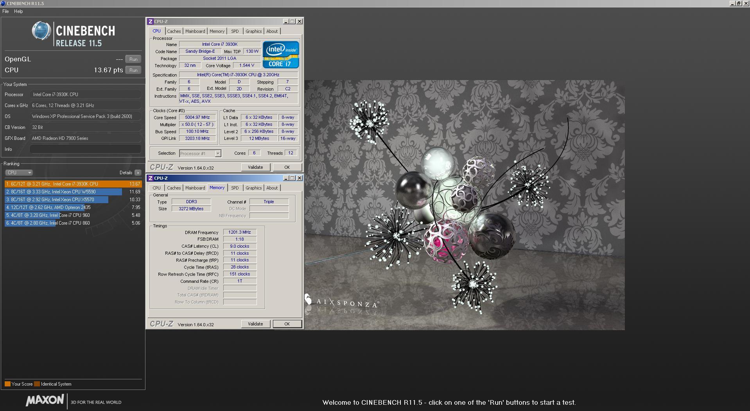Image resolution: width=750 pixels, height=411 pixels.
Task: Click OK in upper CPU-Z window
Action: (287, 167)
